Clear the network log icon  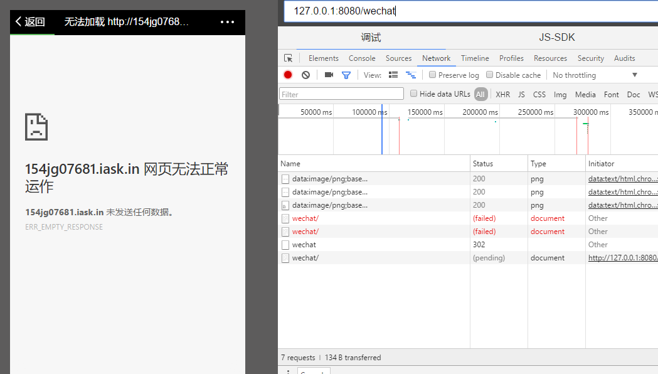click(306, 75)
